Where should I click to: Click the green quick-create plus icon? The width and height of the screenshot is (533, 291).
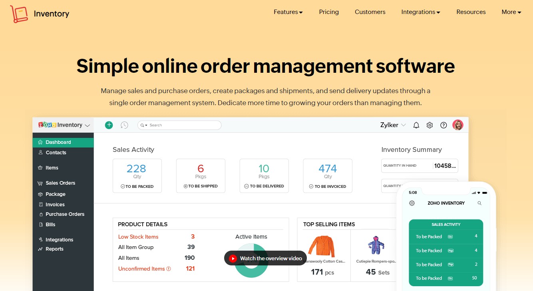point(109,125)
